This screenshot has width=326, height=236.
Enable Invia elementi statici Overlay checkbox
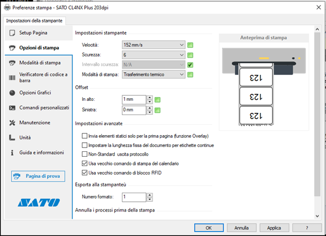tap(84, 136)
